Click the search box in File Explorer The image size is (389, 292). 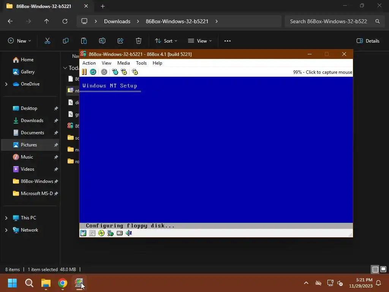click(x=334, y=21)
